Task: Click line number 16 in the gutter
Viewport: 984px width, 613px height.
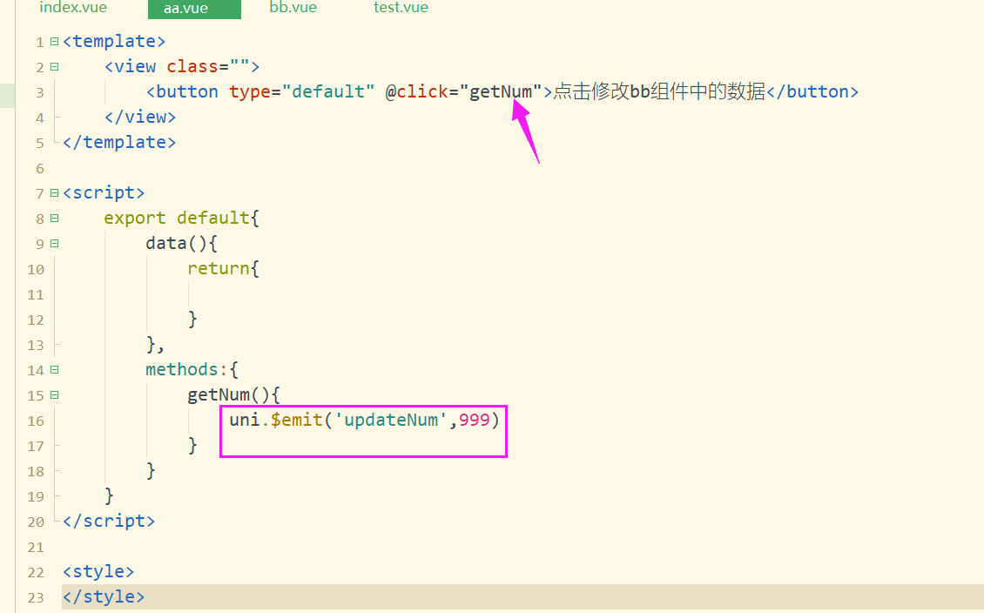Action: [36, 421]
